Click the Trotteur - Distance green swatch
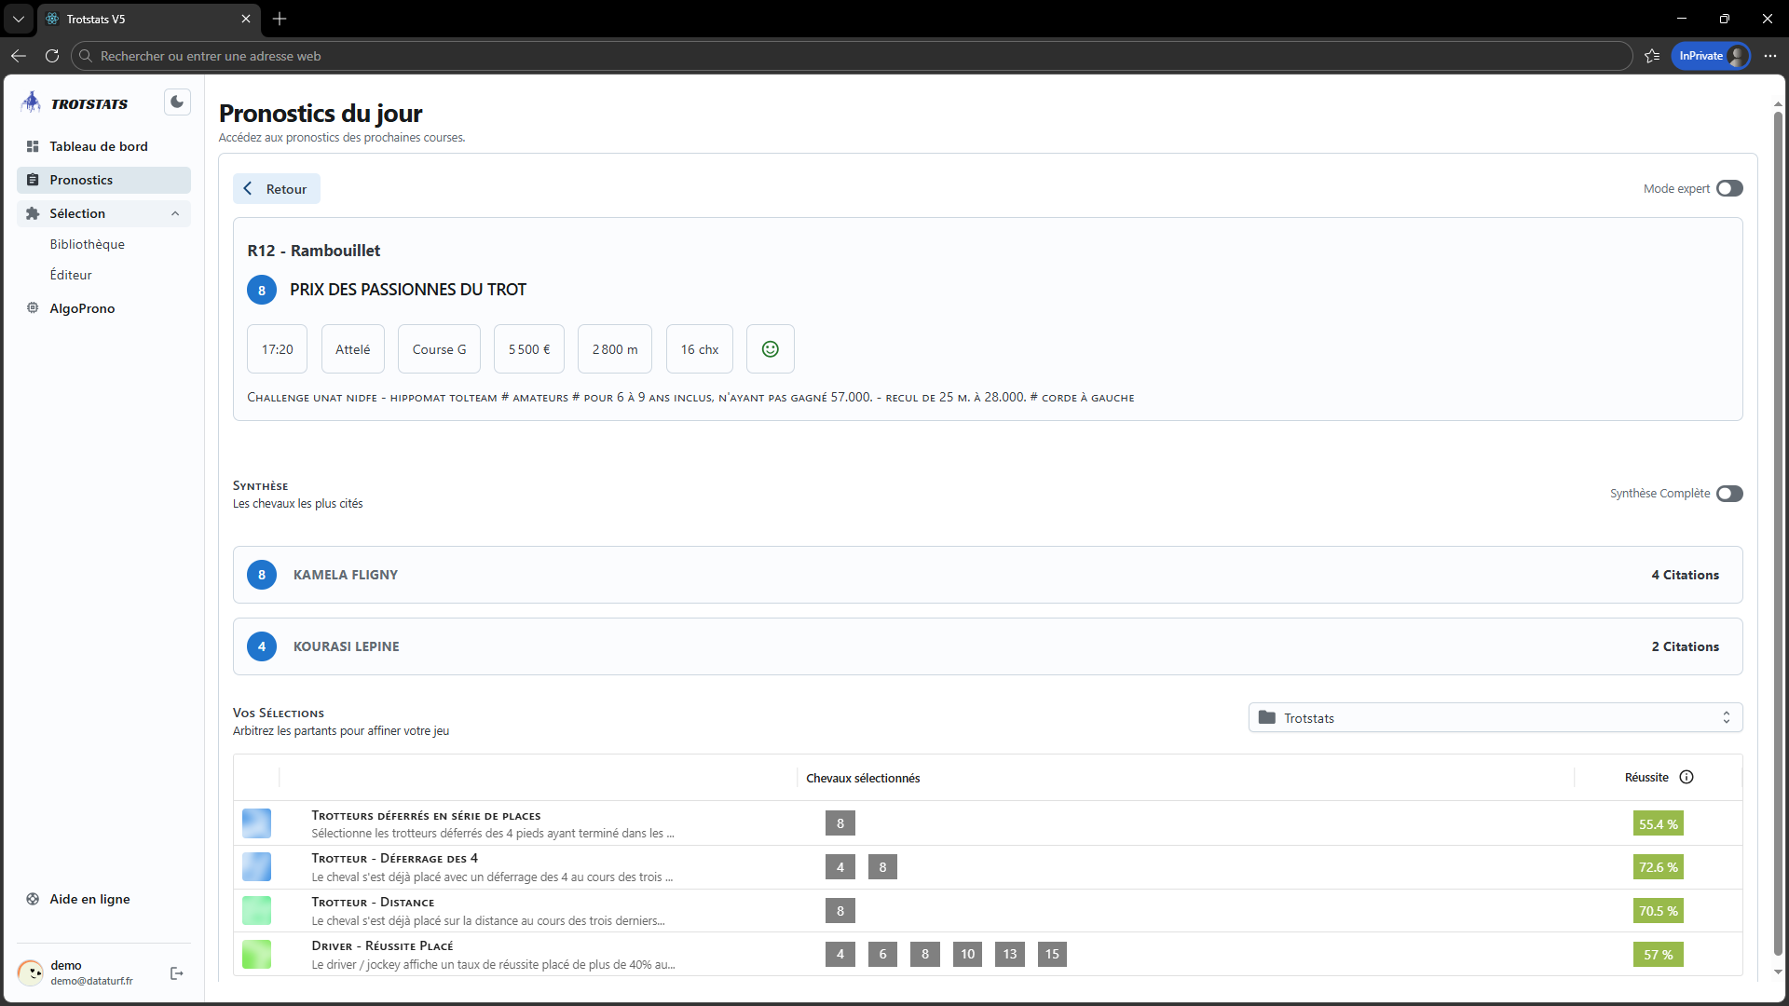 (x=256, y=910)
